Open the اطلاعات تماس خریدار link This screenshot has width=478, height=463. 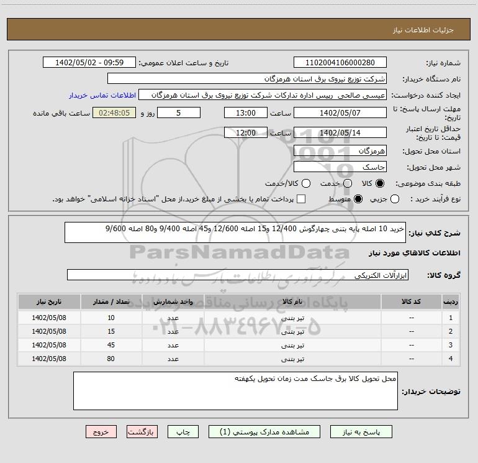(x=102, y=95)
